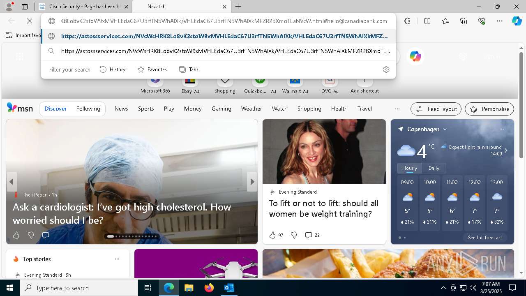The image size is (526, 296).
Task: Open the Import favorites bookmark
Action: point(23,35)
